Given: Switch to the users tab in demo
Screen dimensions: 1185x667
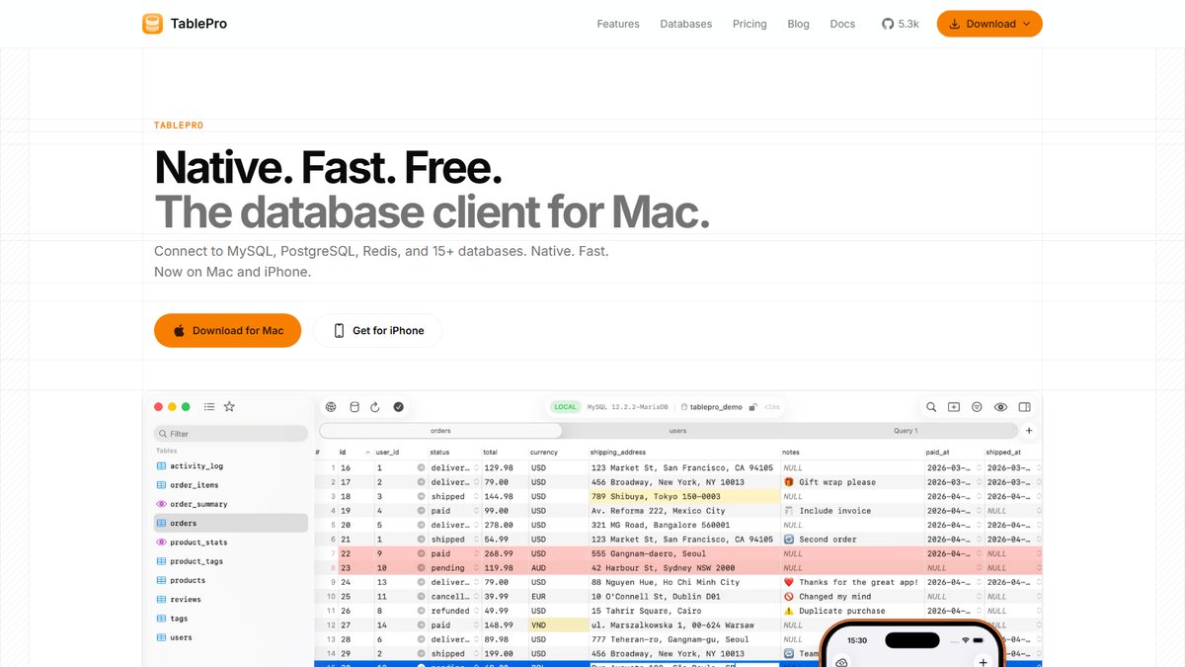Looking at the screenshot, I should [677, 431].
